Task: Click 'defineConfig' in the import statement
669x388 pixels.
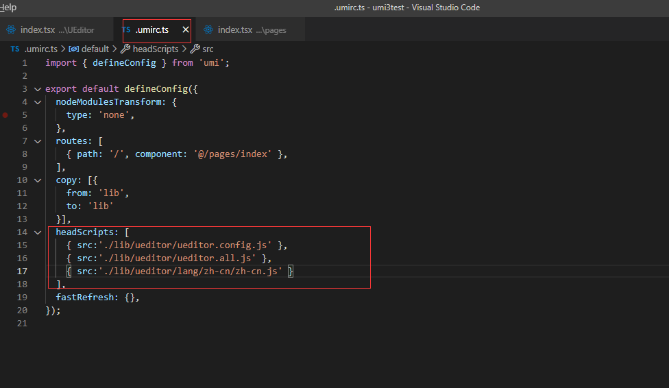Action: pyautogui.click(x=124, y=63)
